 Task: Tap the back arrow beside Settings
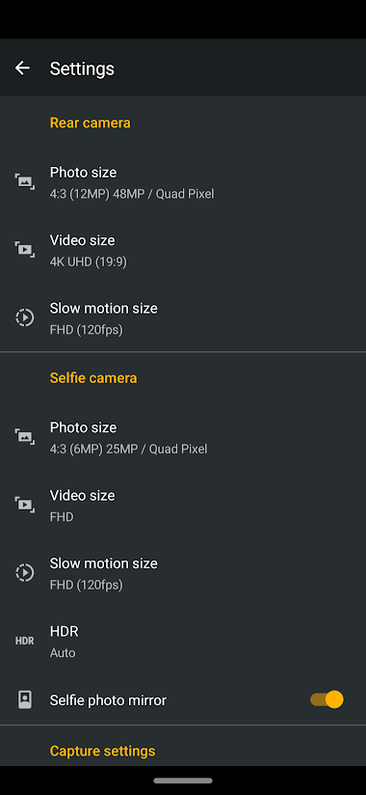22,68
